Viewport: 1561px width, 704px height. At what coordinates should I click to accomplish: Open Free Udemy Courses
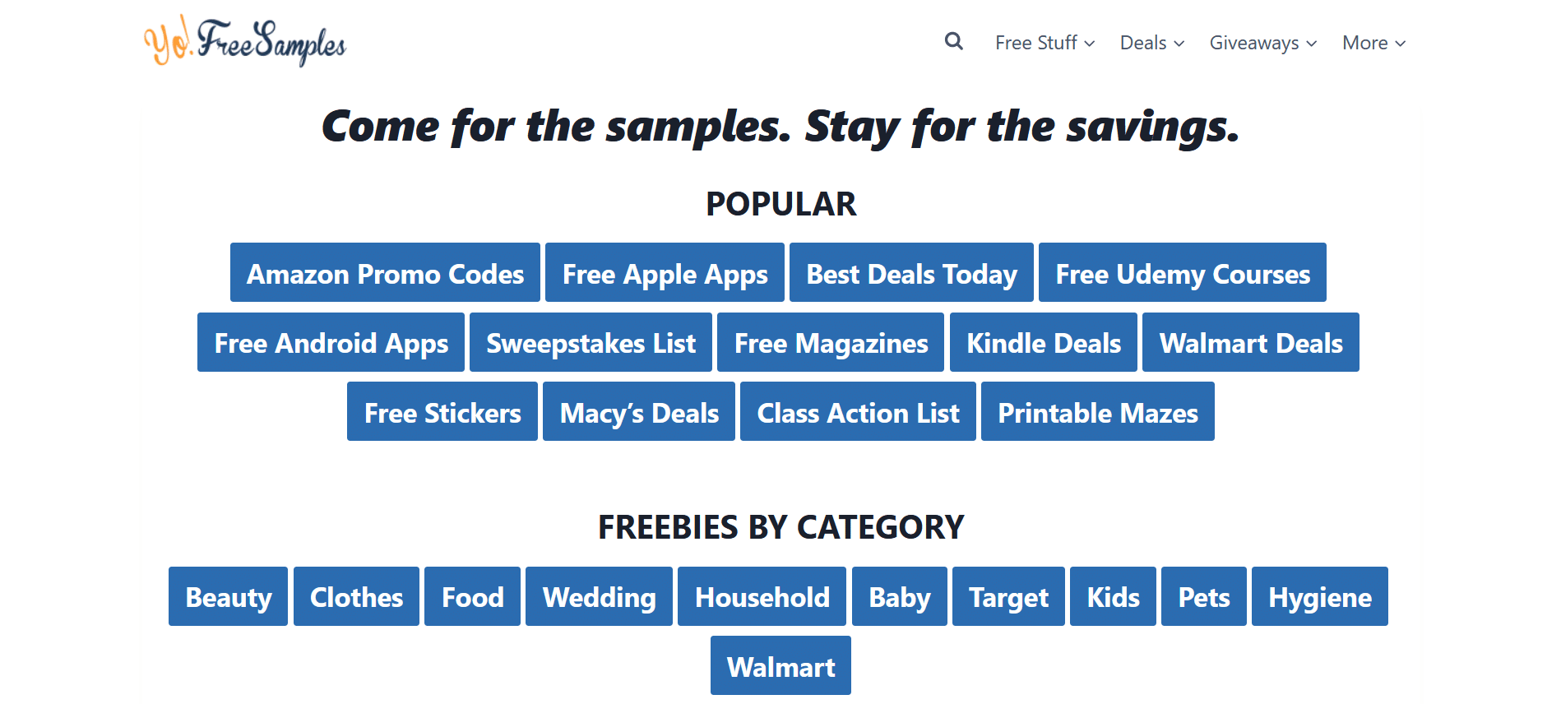[x=1183, y=272]
